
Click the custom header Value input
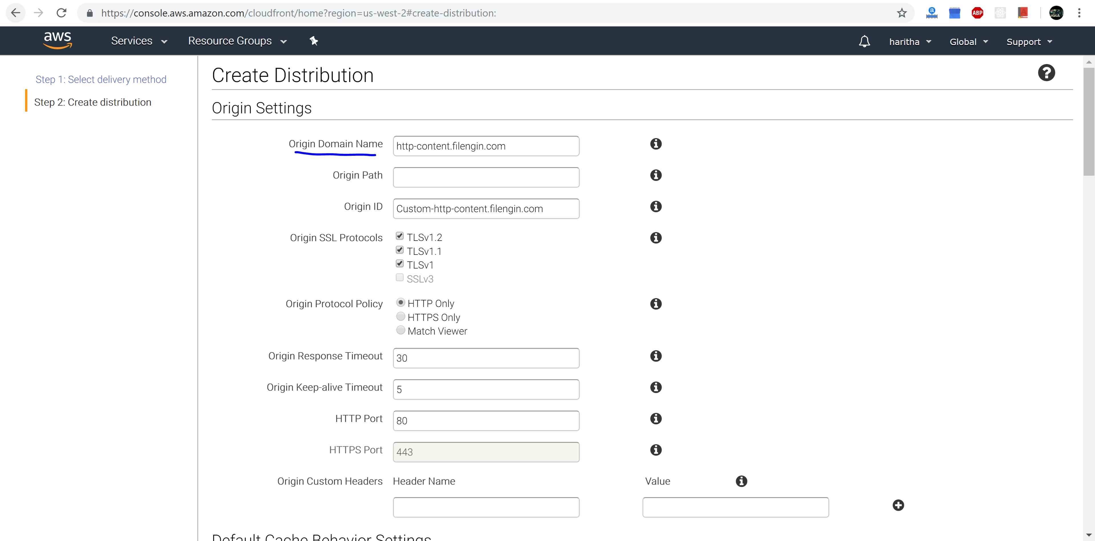click(735, 507)
